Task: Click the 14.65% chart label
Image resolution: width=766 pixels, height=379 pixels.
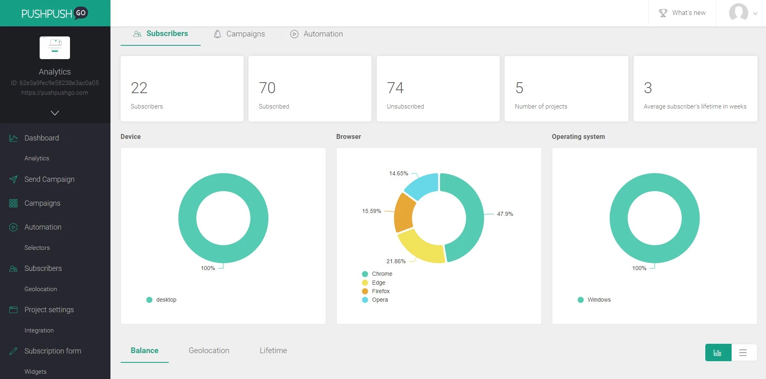Action: 399,174
